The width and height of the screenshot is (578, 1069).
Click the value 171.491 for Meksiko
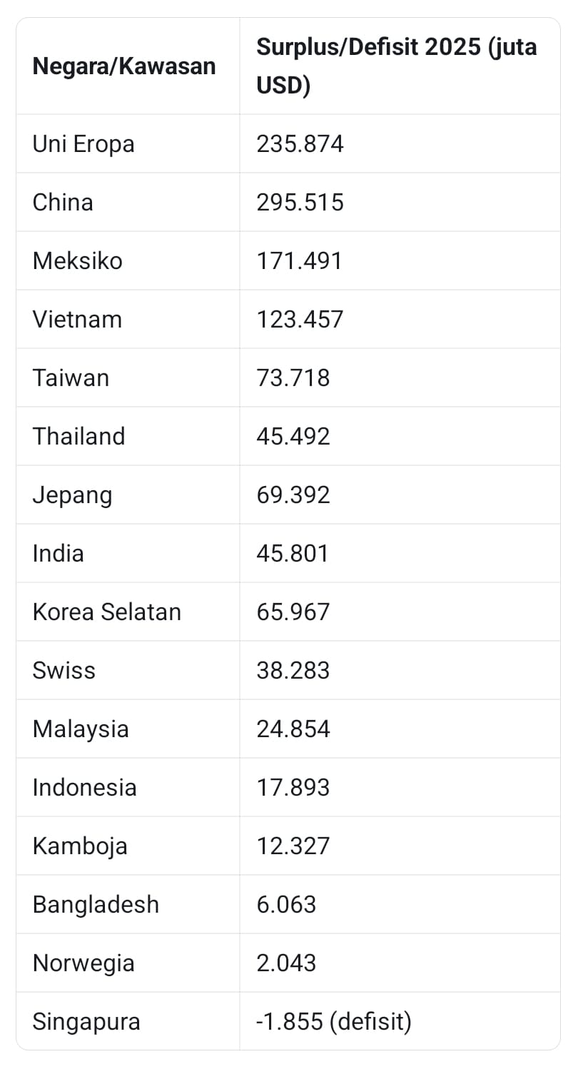click(300, 261)
